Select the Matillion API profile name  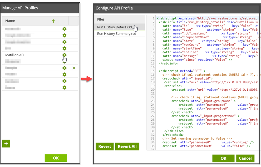coord(15,55)
